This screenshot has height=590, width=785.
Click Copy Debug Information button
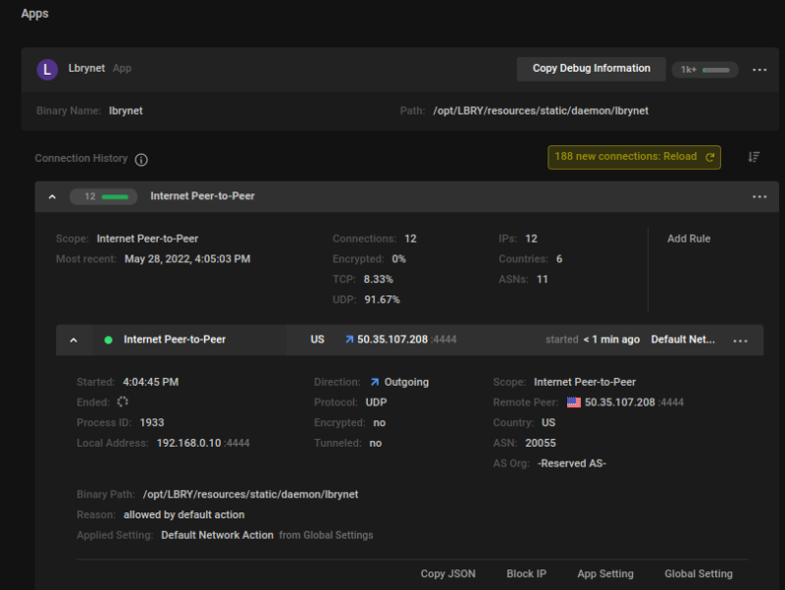[x=591, y=69]
